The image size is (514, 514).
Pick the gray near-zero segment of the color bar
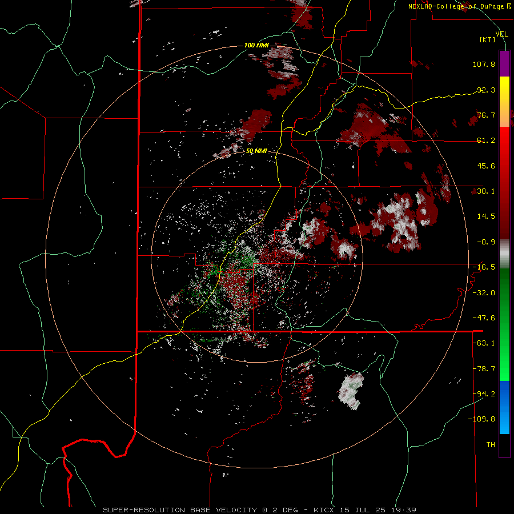[504, 254]
